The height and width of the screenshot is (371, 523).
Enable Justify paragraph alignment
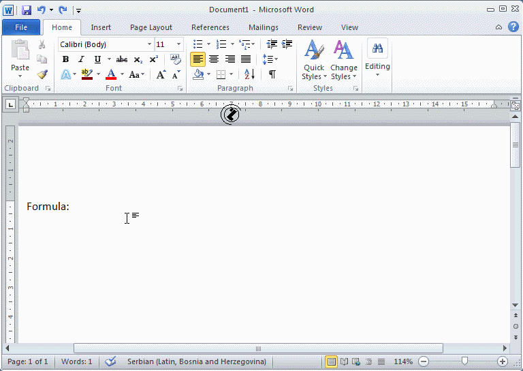tap(246, 59)
